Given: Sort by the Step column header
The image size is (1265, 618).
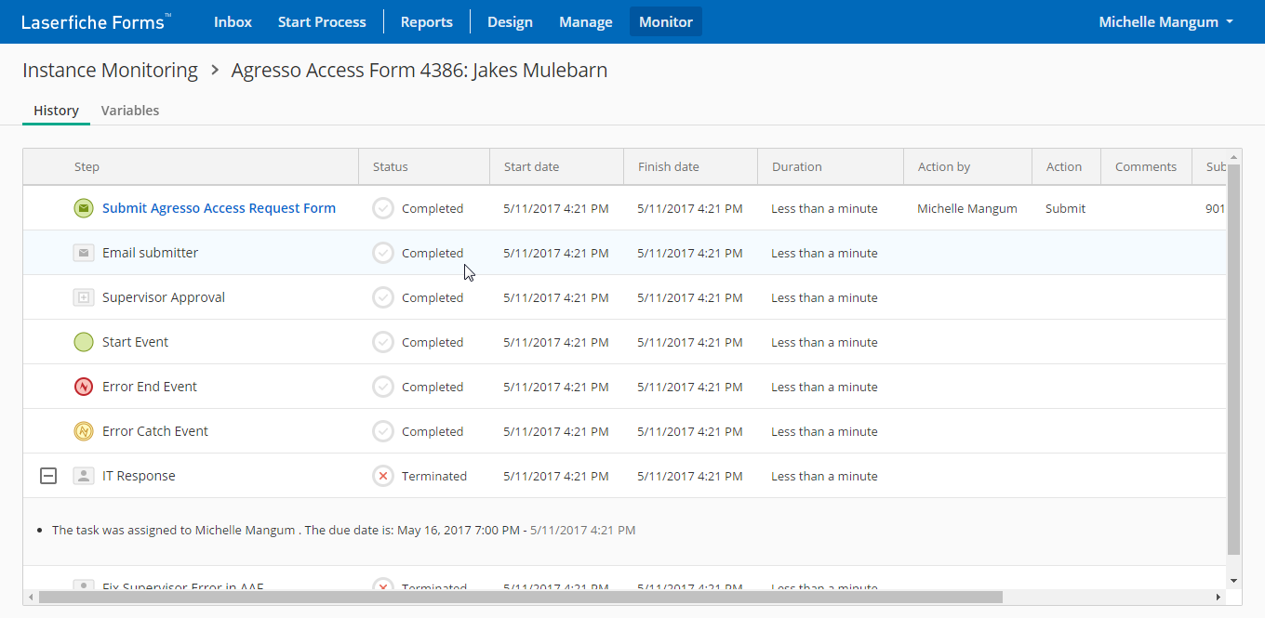Looking at the screenshot, I should click(191, 167).
